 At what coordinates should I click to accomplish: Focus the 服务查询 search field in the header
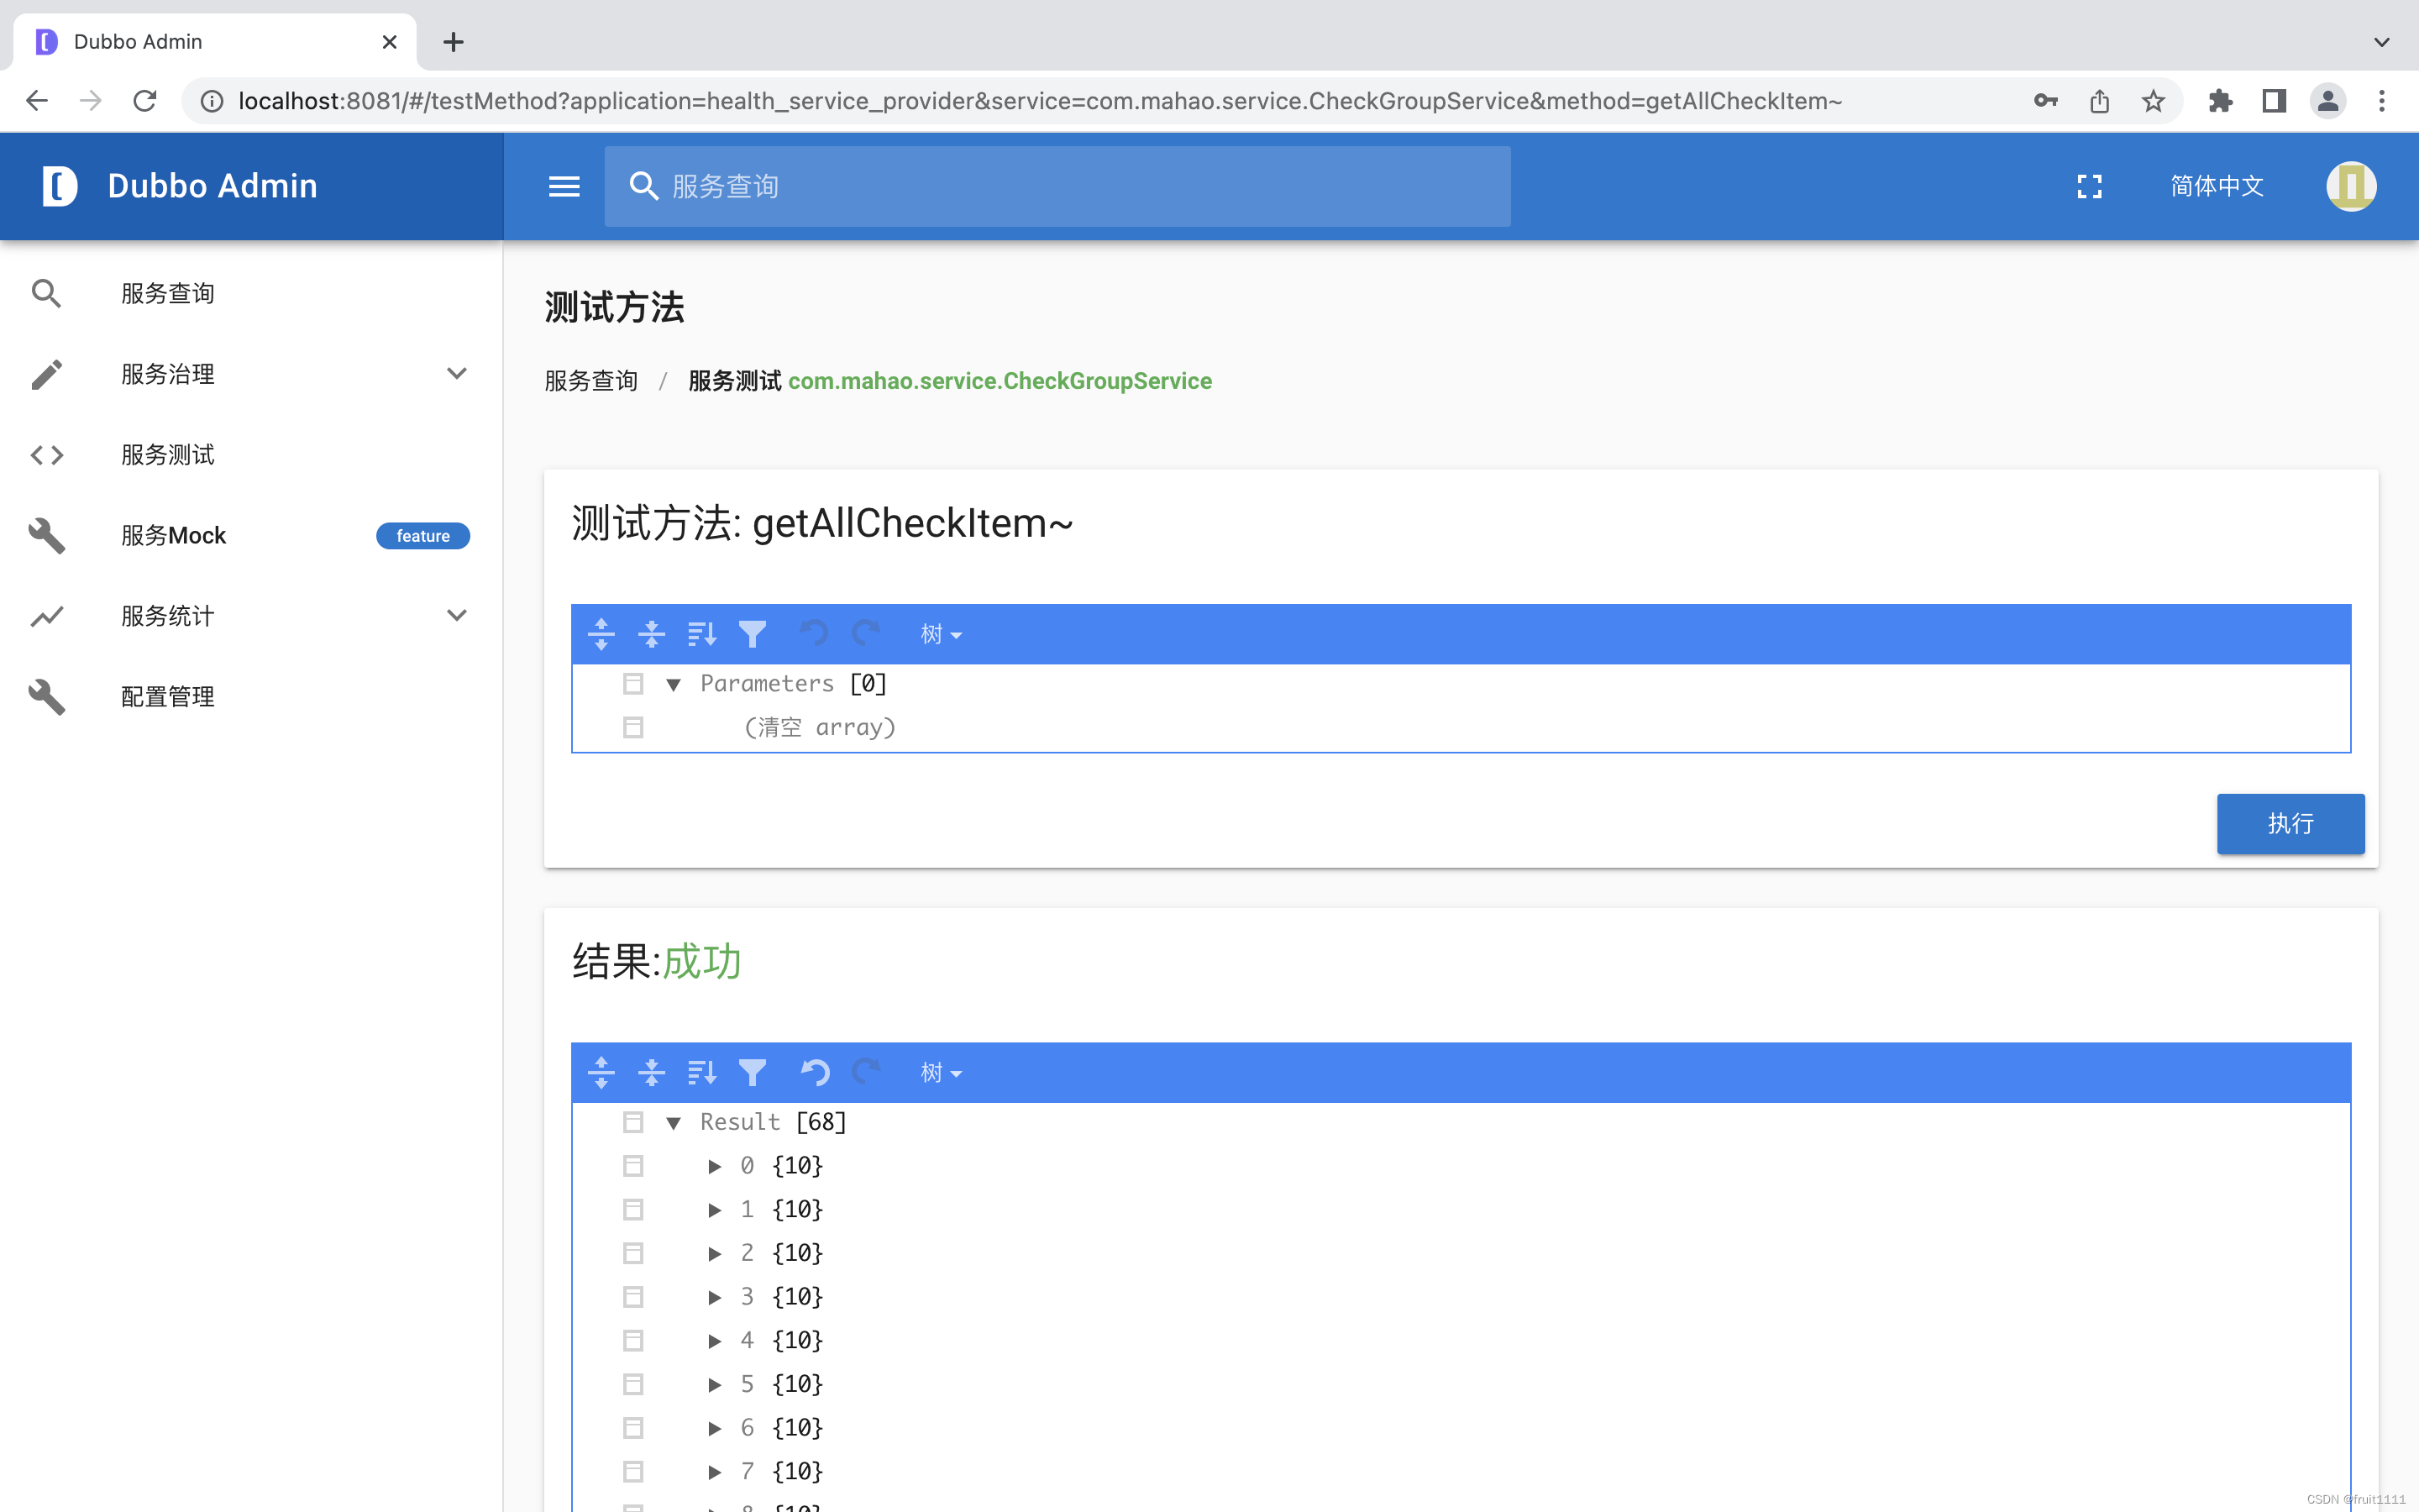tap(1057, 186)
